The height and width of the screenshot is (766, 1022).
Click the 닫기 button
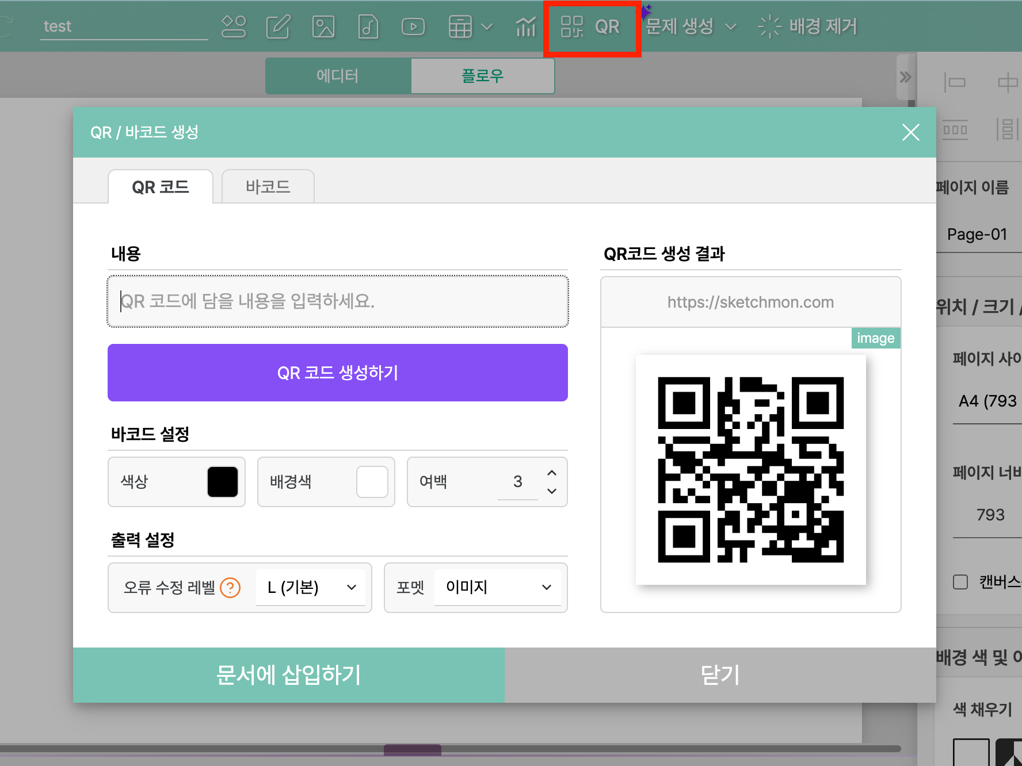[x=720, y=675]
